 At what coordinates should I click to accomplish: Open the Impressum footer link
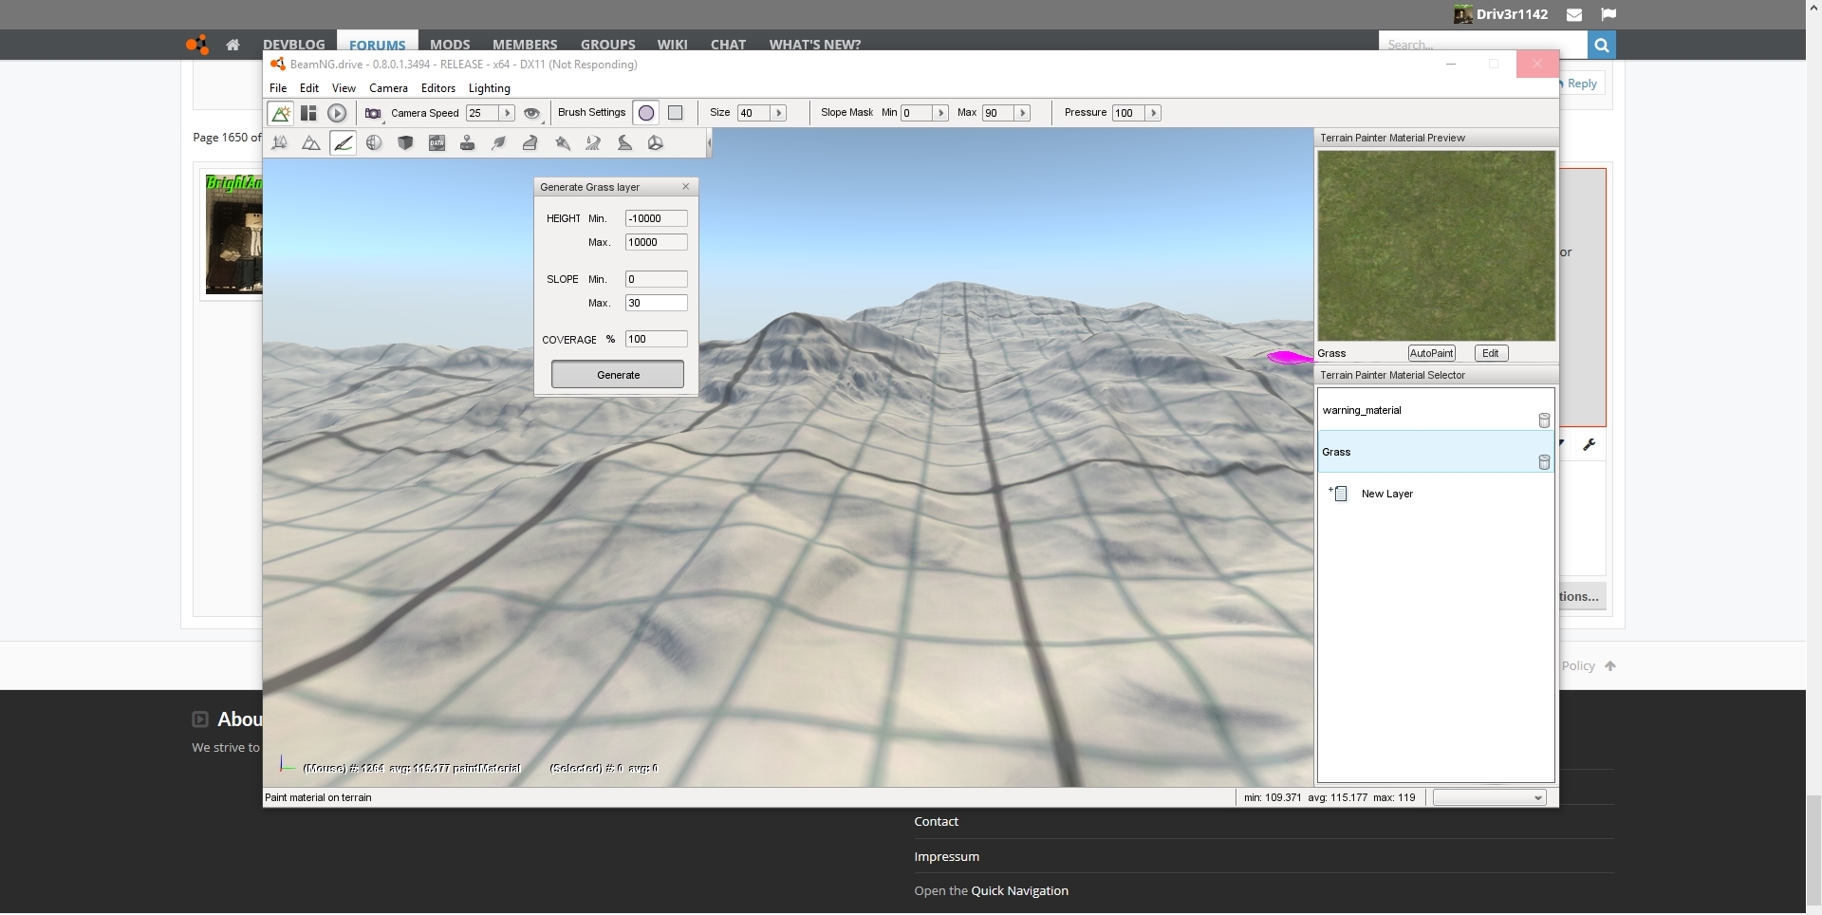tap(946, 857)
